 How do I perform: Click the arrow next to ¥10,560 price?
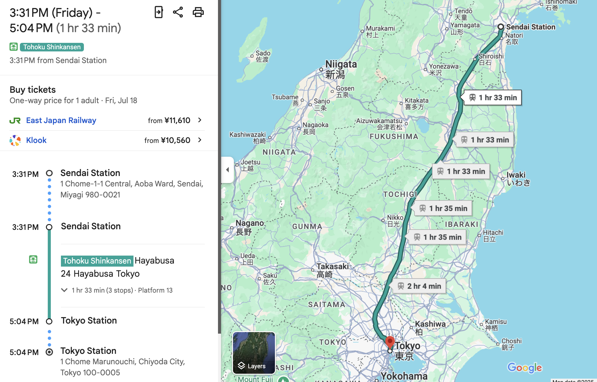200,140
